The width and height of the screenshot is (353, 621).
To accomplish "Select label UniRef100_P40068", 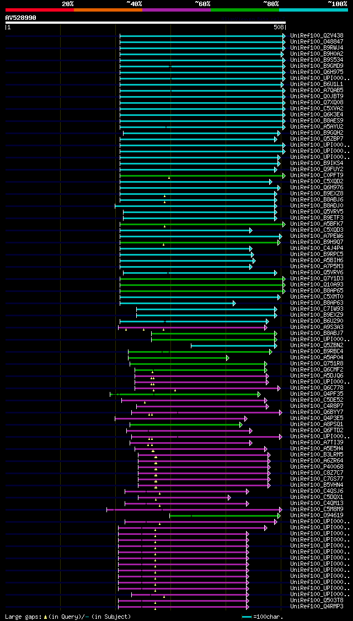I will coord(317,466).
